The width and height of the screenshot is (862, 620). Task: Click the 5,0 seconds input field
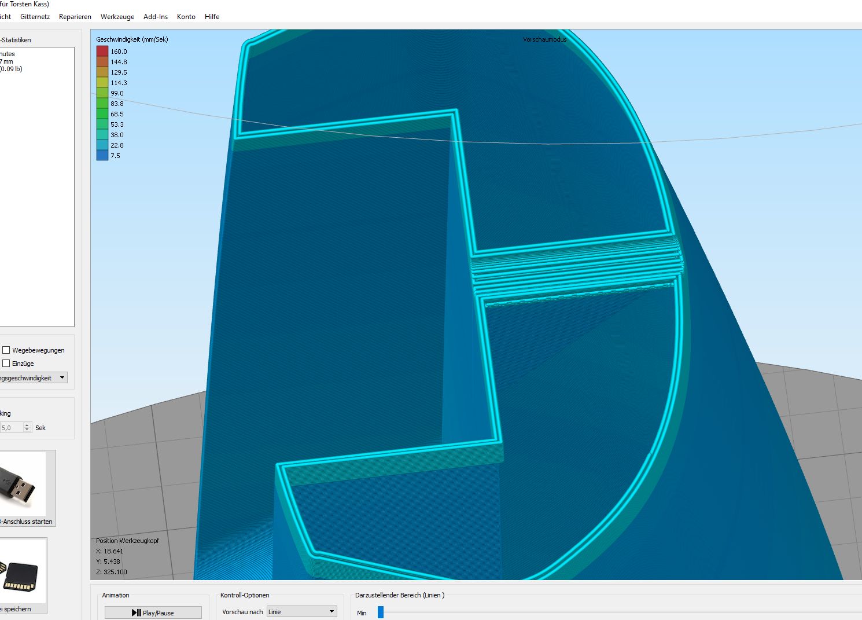pos(12,428)
